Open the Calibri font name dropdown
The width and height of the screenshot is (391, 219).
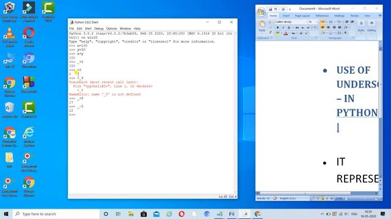(307, 22)
